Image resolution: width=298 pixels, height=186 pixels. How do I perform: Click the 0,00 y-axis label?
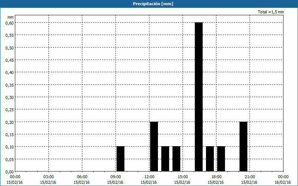click(10, 171)
